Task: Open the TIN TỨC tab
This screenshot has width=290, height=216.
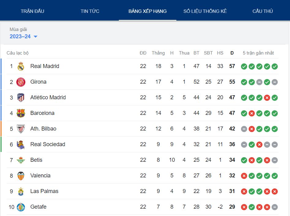Action: [90, 11]
